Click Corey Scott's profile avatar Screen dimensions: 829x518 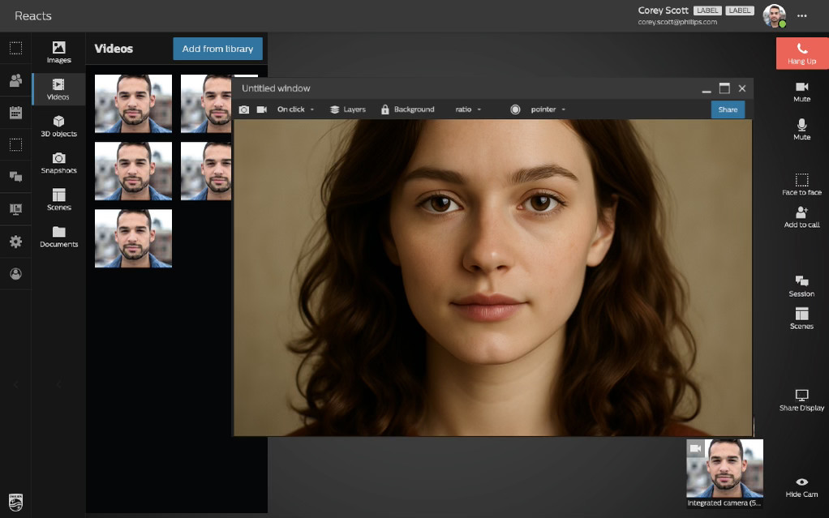click(774, 16)
